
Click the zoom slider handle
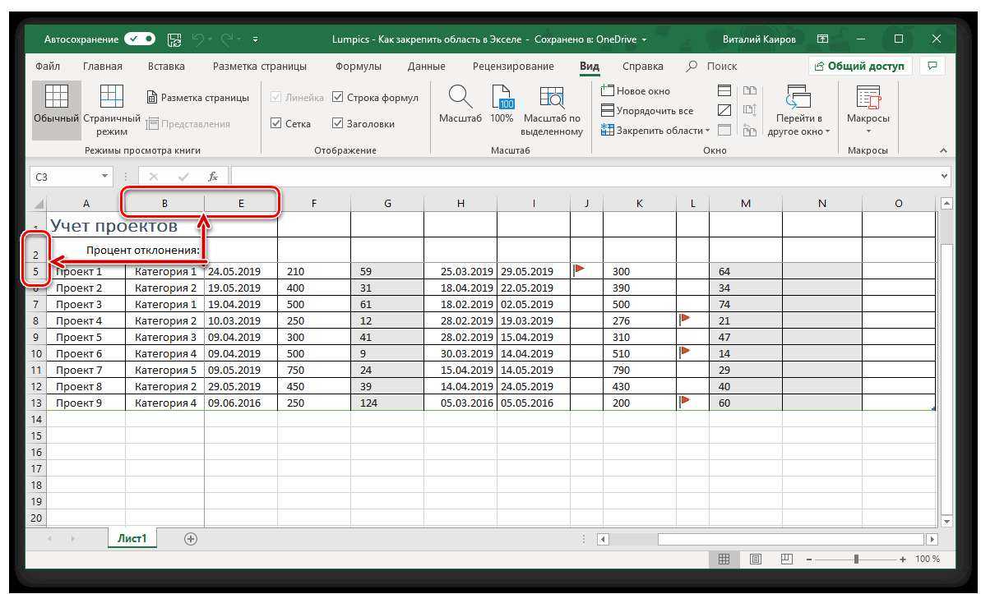point(856,559)
